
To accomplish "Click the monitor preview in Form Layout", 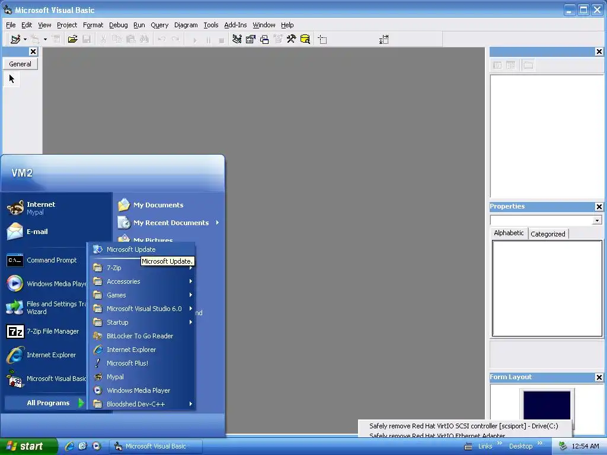I will click(x=547, y=405).
